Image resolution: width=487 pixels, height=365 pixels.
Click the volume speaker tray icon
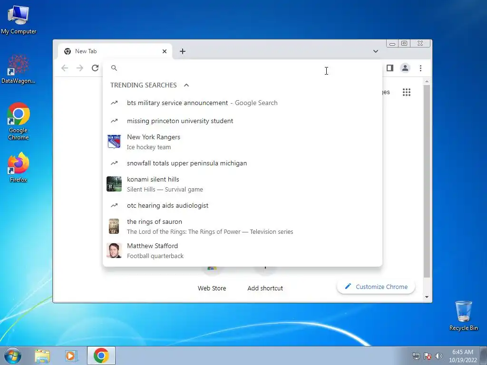click(439, 356)
